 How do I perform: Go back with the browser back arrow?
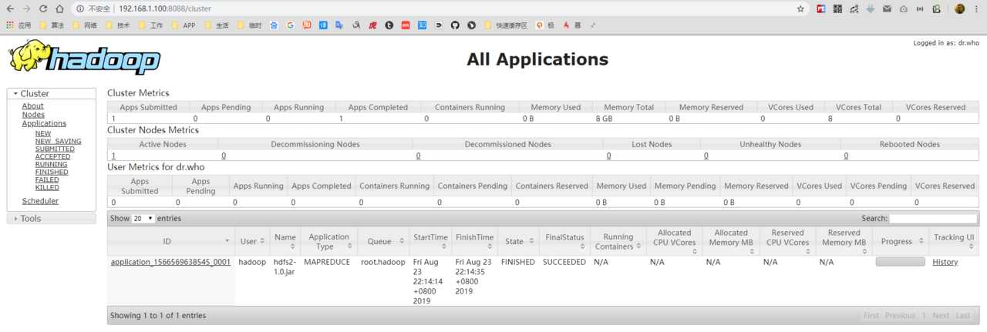[x=9, y=8]
